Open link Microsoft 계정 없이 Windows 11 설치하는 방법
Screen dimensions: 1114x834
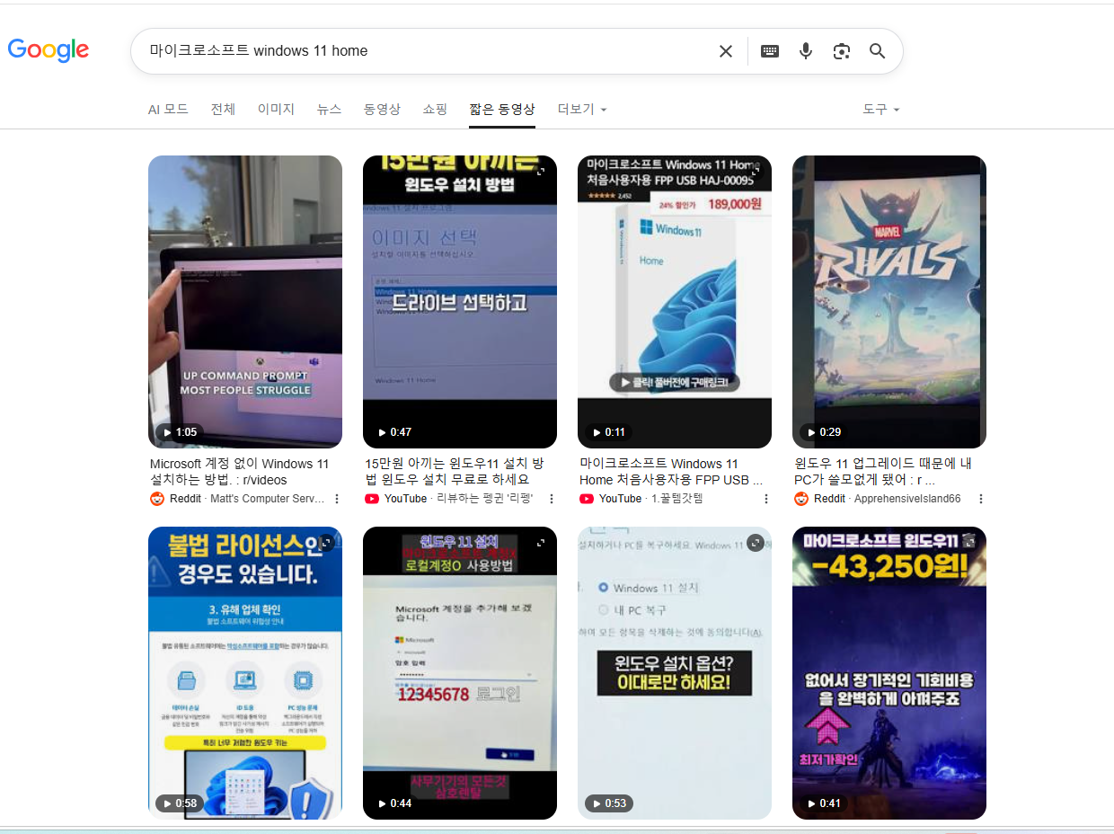point(240,472)
